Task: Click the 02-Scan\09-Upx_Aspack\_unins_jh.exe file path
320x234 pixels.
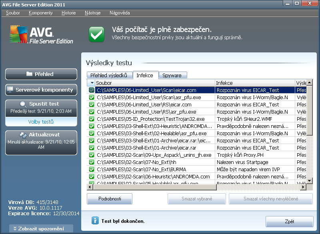Action: pyautogui.click(x=154, y=155)
